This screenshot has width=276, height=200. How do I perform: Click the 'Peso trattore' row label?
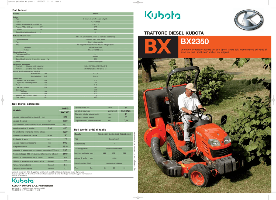coord(20,97)
